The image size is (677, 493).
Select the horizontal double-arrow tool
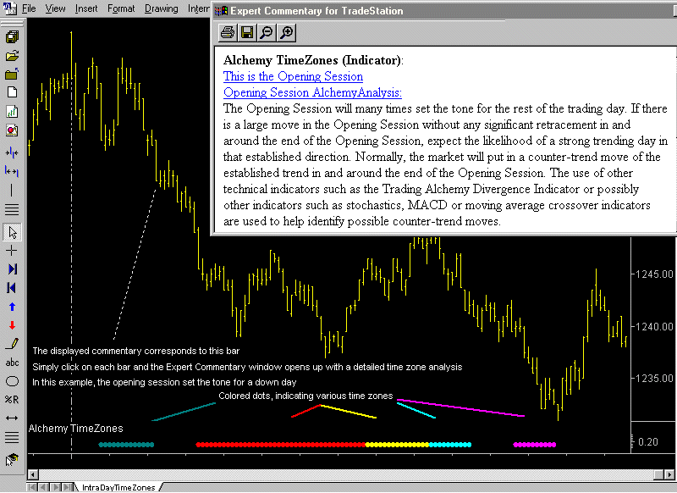(12, 418)
